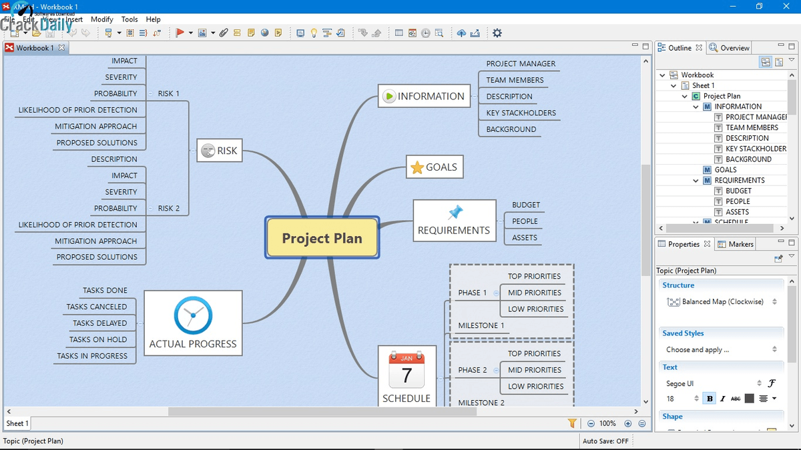This screenshot has height=450, width=801.
Task: Click the zoom out minus button
Action: click(591, 423)
